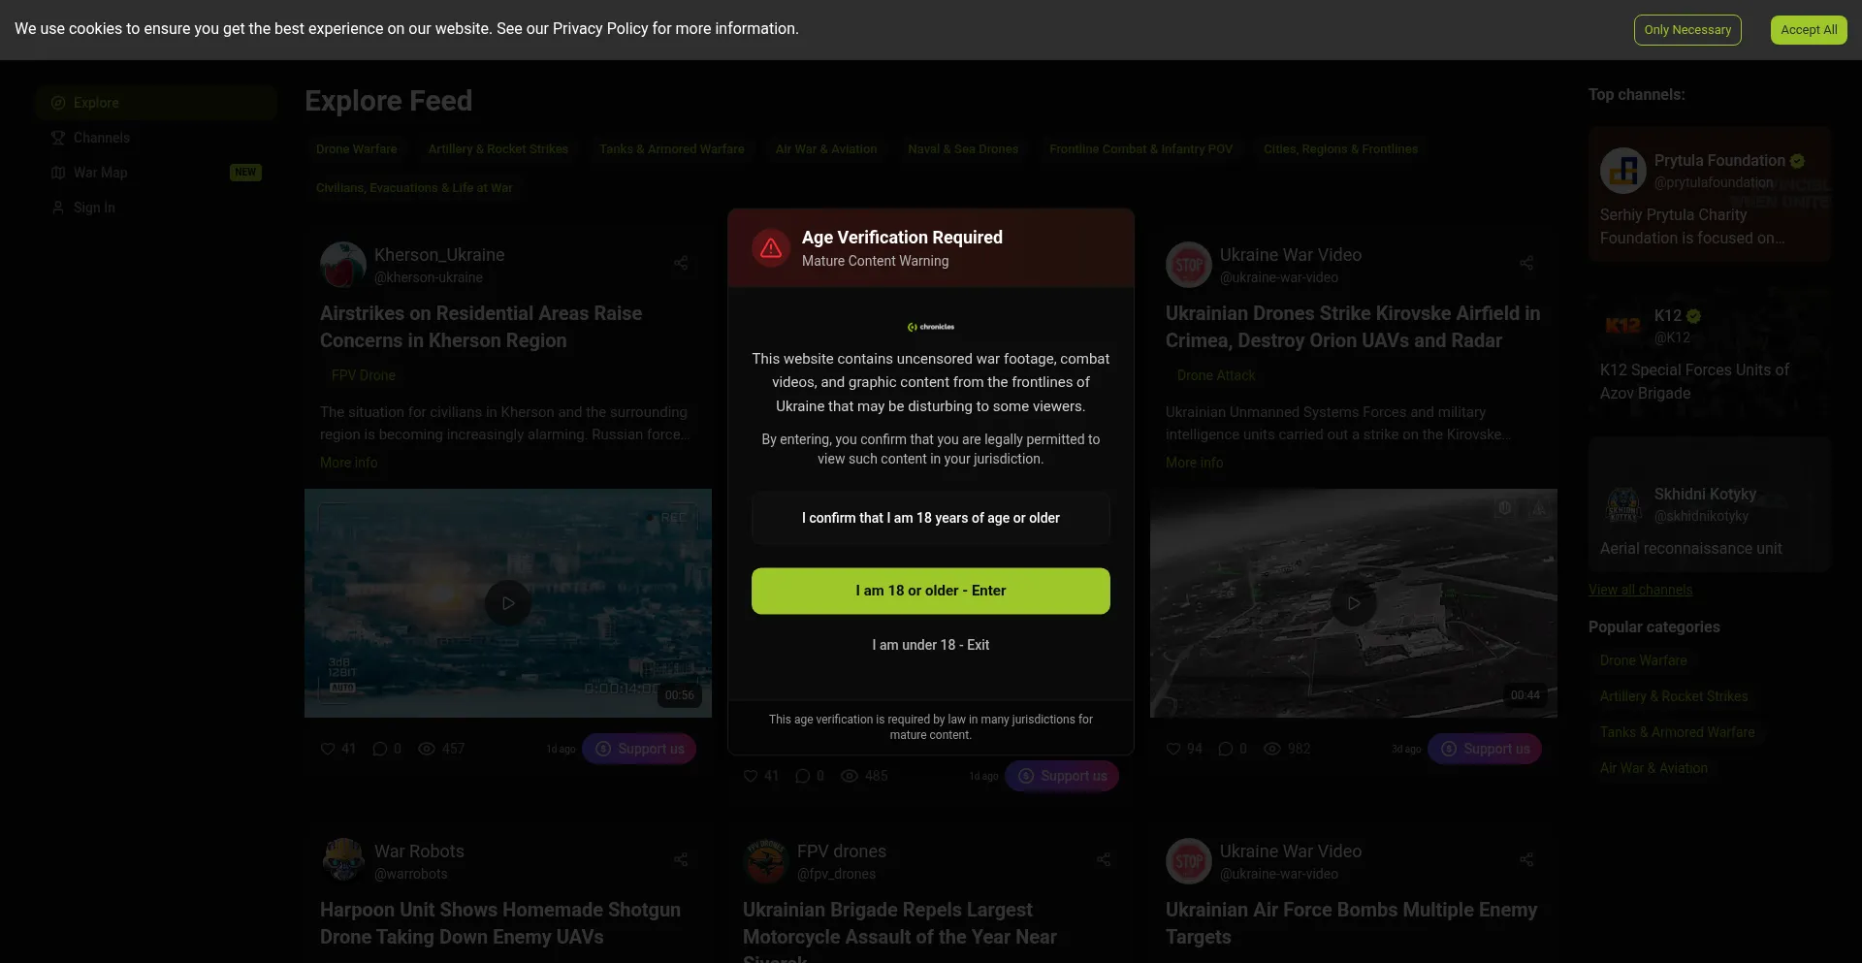Open the FPV drones channel avatar
Image resolution: width=1862 pixels, height=963 pixels.
pos(766,861)
